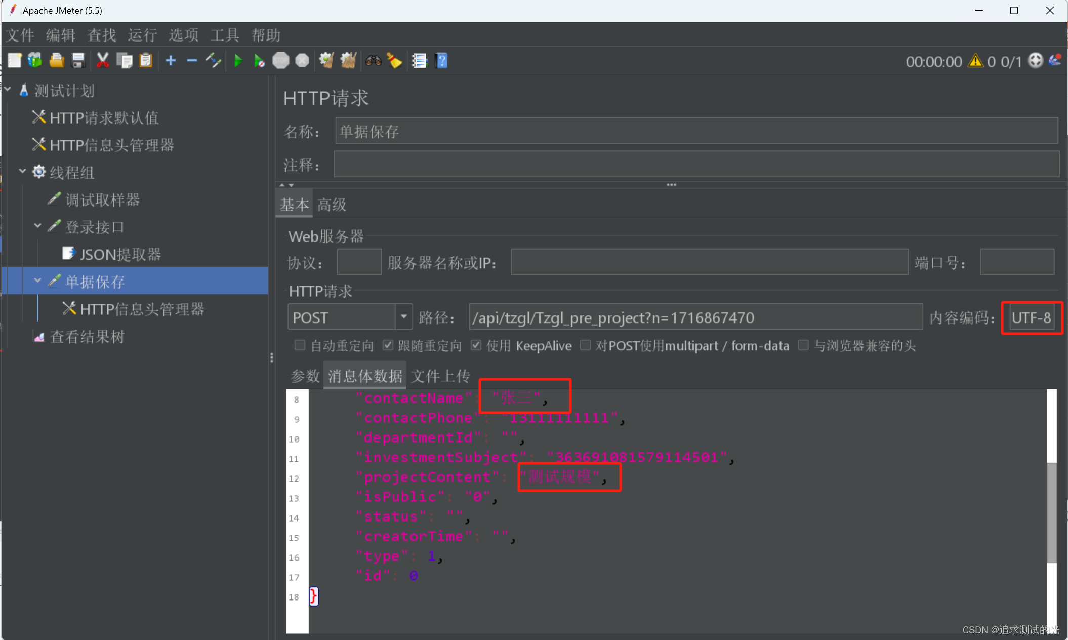Collapse all nodes with minus icon
This screenshot has width=1068, height=640.
pyautogui.click(x=192, y=61)
